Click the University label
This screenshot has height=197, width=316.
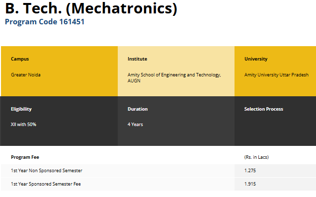click(x=256, y=59)
